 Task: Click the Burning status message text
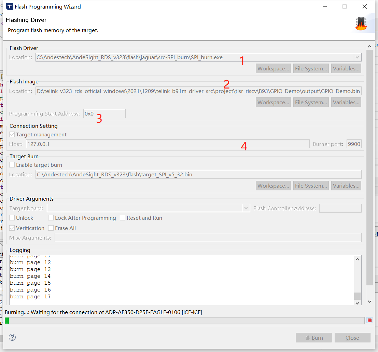click(103, 312)
